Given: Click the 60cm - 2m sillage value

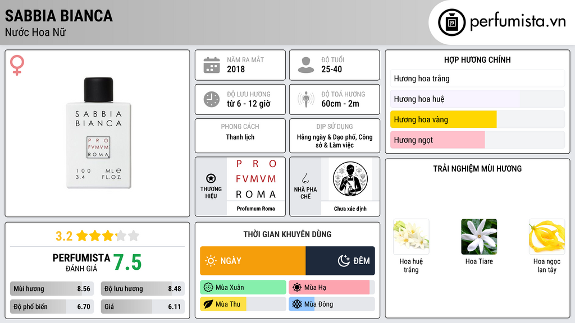Looking at the screenshot, I should 340,104.
